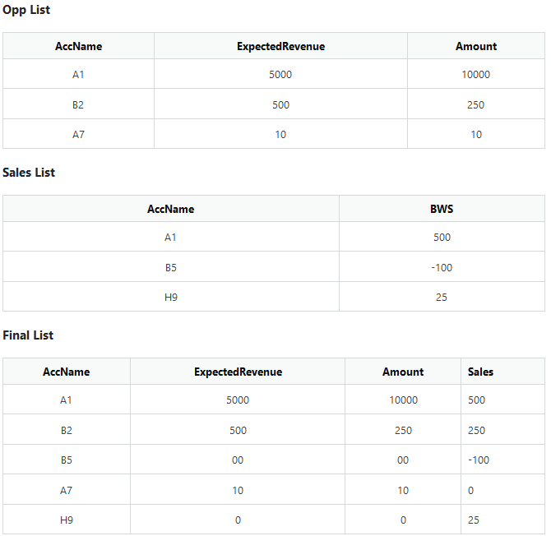Image resolution: width=551 pixels, height=536 pixels.
Task: Click the "Opp List" heading
Action: (x=26, y=10)
